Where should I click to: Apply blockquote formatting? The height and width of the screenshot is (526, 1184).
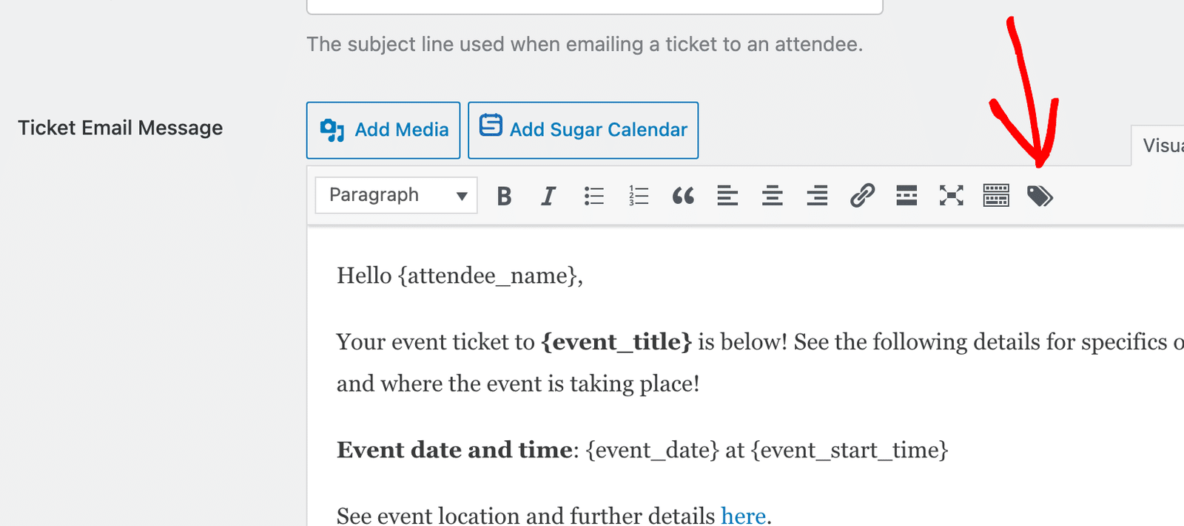click(x=683, y=196)
